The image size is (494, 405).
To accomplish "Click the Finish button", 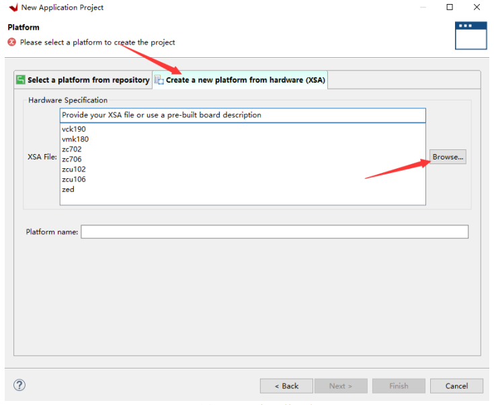I will click(399, 385).
